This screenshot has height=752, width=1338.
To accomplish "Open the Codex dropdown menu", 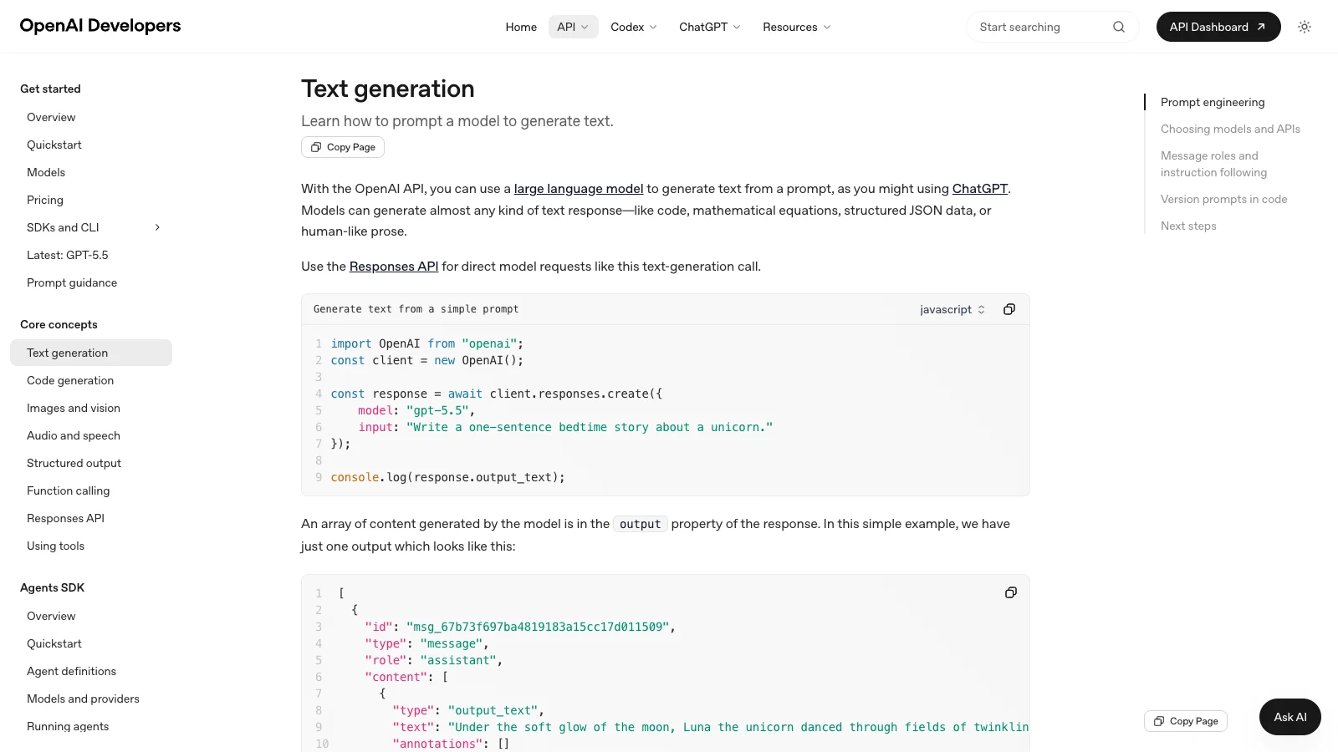I will click(x=634, y=27).
